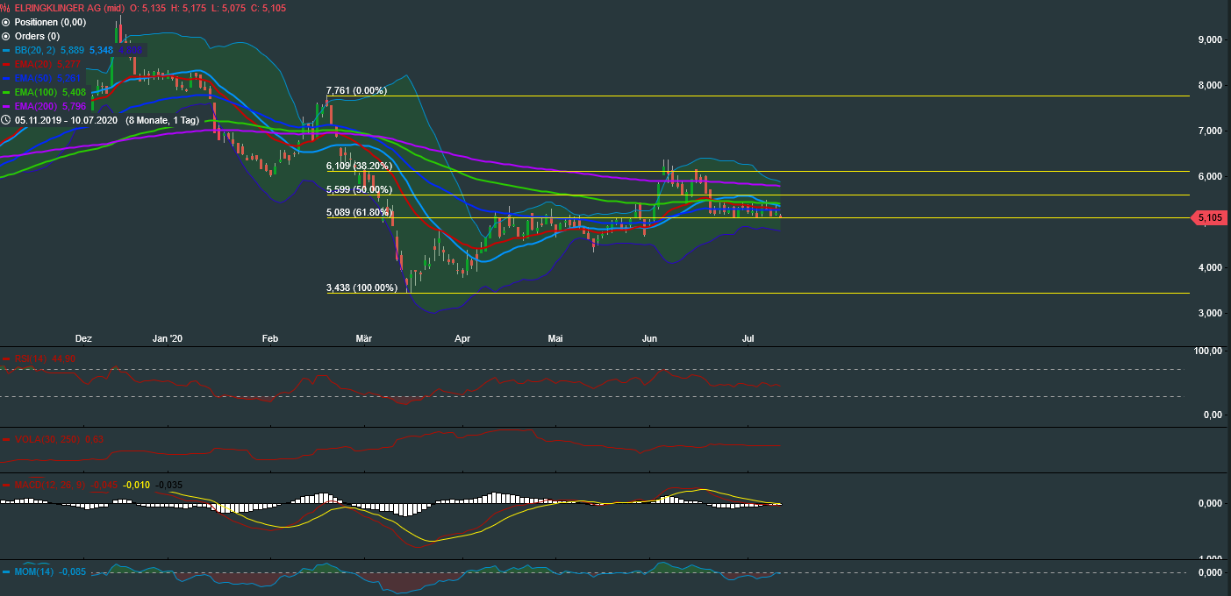Click the MACD value -0,045
Viewport: 1231px width, 596px height.
(x=104, y=485)
